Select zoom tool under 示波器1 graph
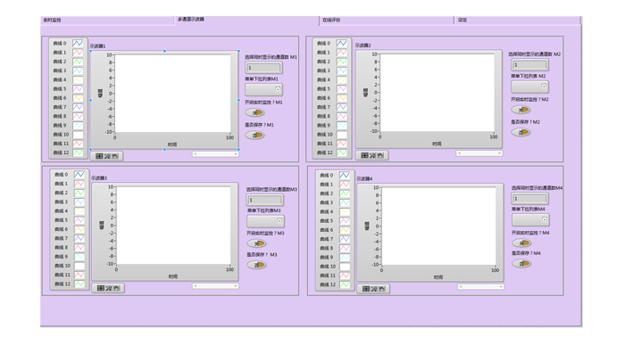The height and width of the screenshot is (346, 625). [x=107, y=156]
